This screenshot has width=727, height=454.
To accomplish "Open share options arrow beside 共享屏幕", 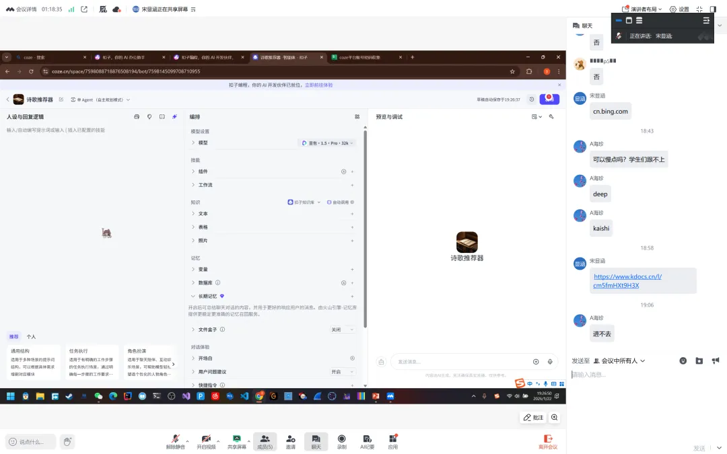I will 248,441.
